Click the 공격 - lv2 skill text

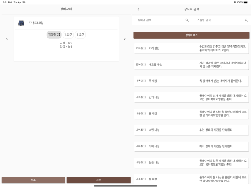[66, 43]
